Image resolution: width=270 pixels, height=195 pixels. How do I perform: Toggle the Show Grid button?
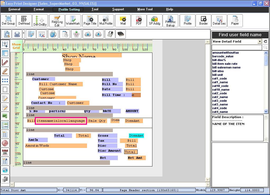pyautogui.click(x=16, y=46)
